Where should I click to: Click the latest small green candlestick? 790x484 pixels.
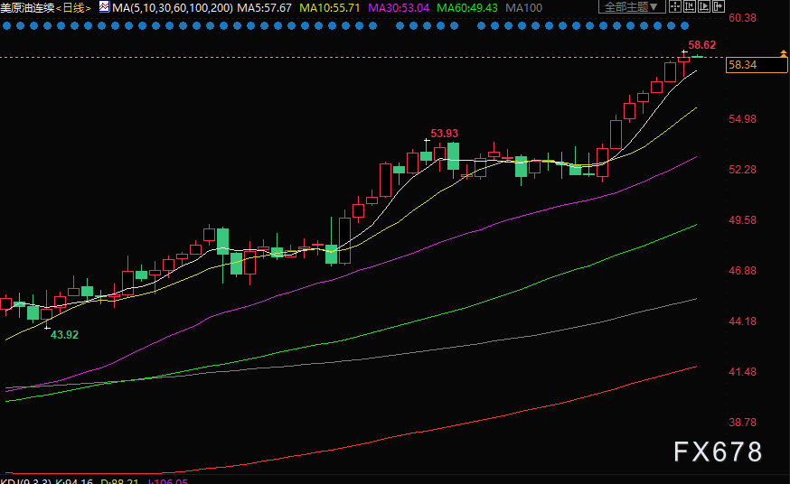(x=697, y=56)
